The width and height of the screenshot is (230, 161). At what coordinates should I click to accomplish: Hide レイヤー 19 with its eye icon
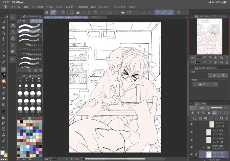[191, 124]
